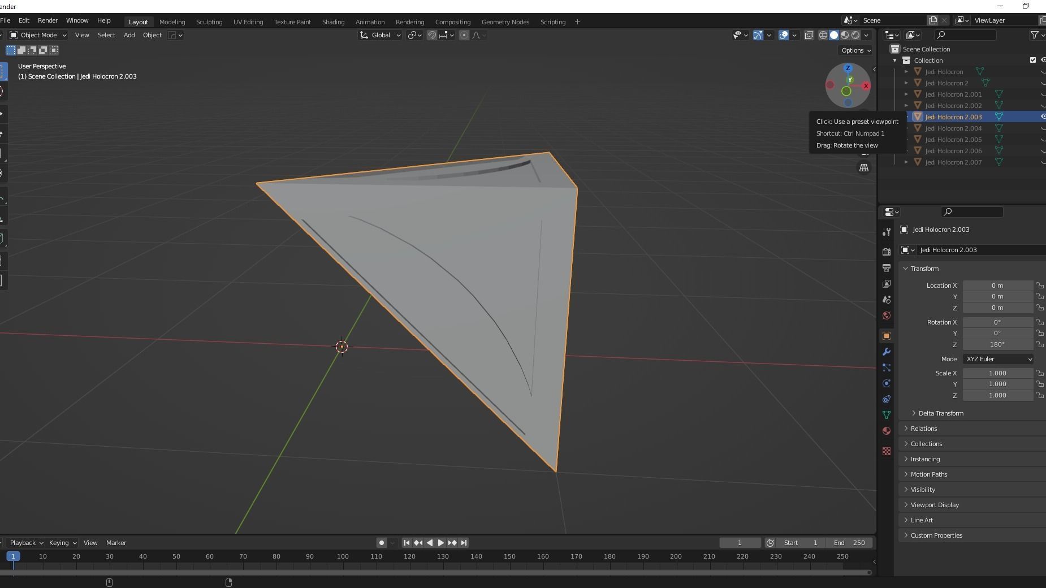The image size is (1046, 588).
Task: Select the invert selection mode icon
Action: pos(43,50)
